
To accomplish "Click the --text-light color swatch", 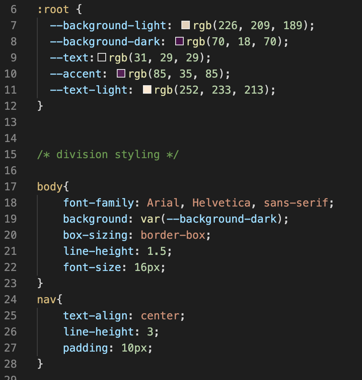I will click(147, 90).
